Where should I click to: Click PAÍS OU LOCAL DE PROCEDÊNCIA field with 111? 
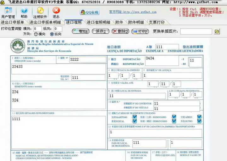(x=149, y=144)
